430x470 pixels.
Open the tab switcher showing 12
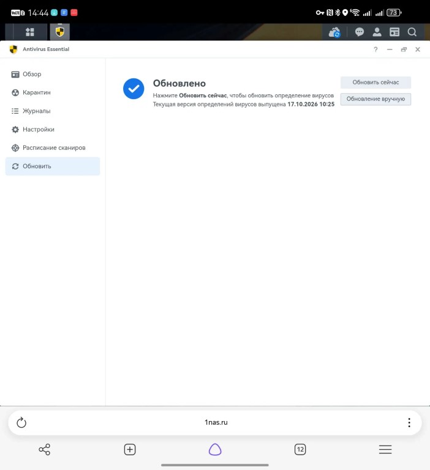click(x=300, y=449)
